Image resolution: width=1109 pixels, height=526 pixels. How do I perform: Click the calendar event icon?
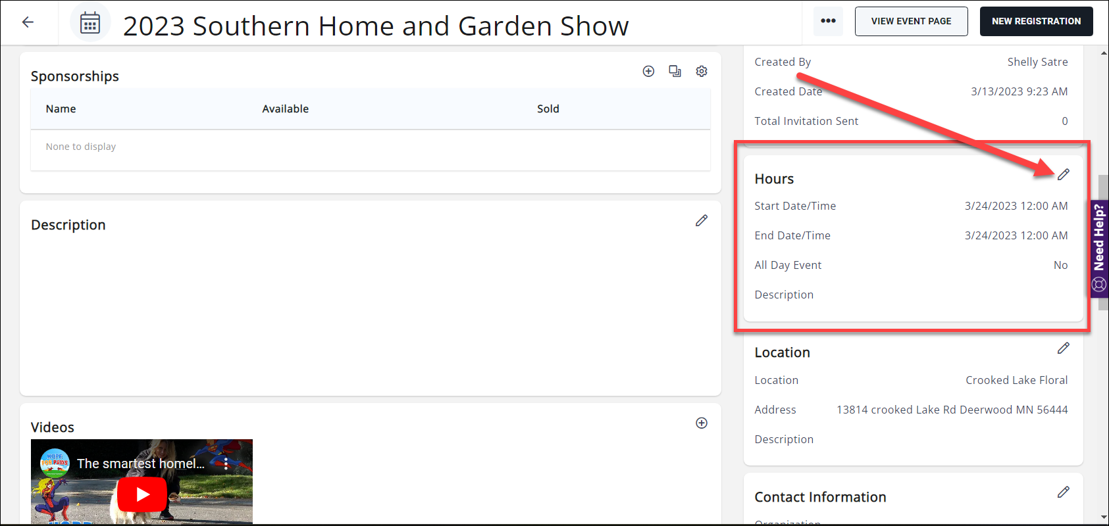[x=90, y=24]
